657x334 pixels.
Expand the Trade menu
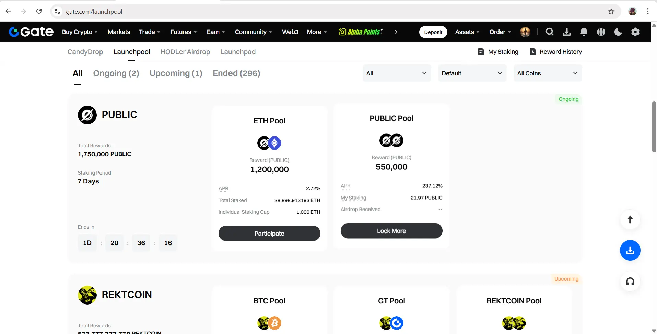[150, 32]
